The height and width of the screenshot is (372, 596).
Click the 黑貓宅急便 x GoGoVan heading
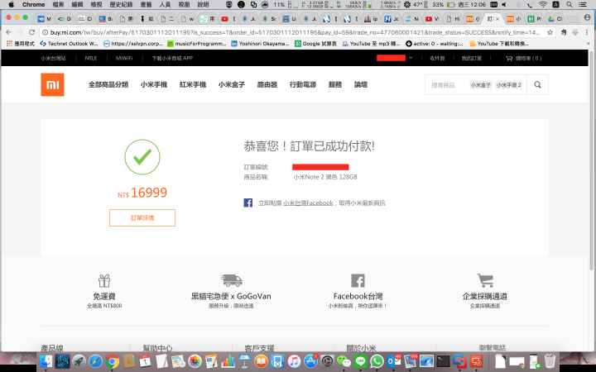231,296
